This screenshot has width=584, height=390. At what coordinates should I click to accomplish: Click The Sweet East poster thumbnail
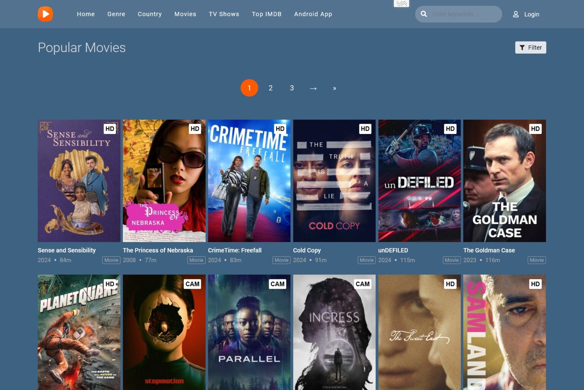(419, 332)
